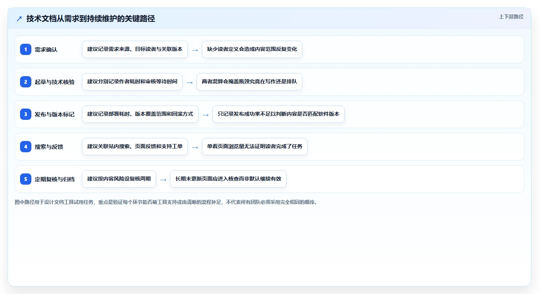Image resolution: width=539 pixels, height=294 pixels.
Task: Click the 只记录发布成功率不足以判断 box
Action: (x=279, y=114)
